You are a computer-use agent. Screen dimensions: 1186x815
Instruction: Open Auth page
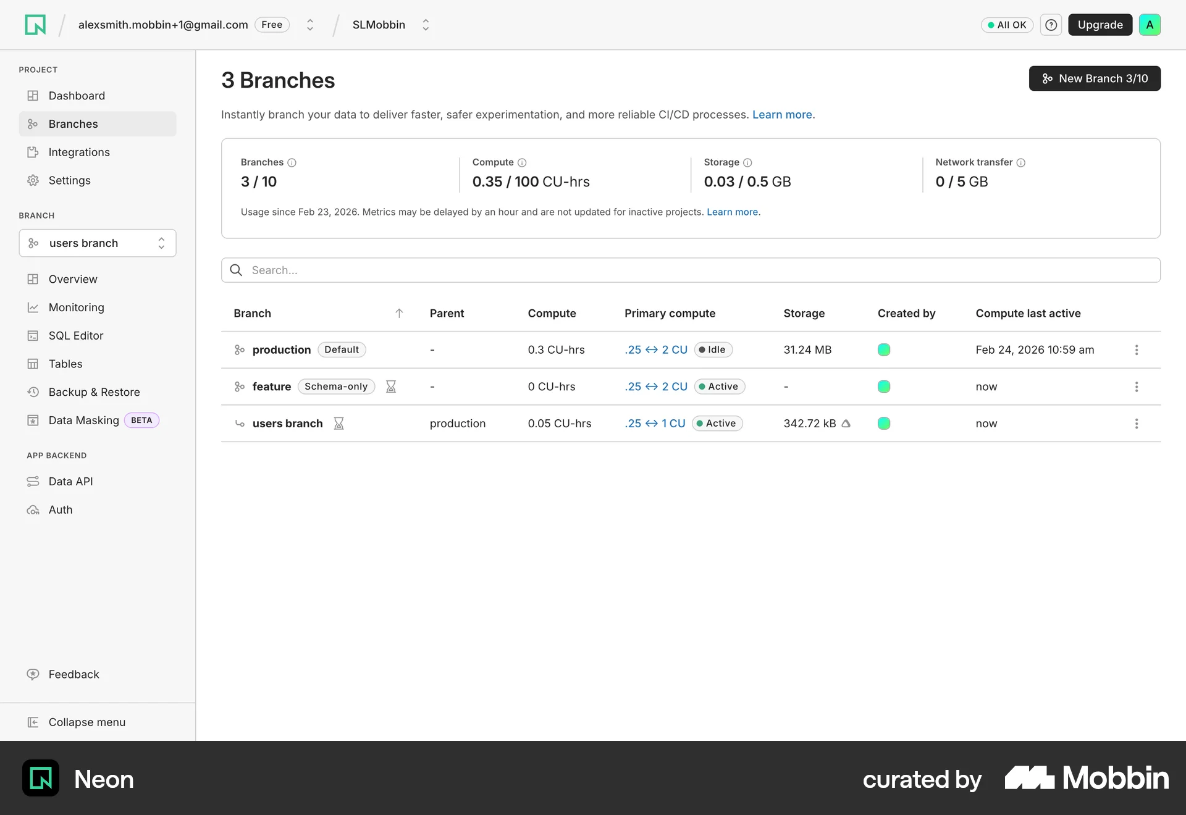click(98, 510)
